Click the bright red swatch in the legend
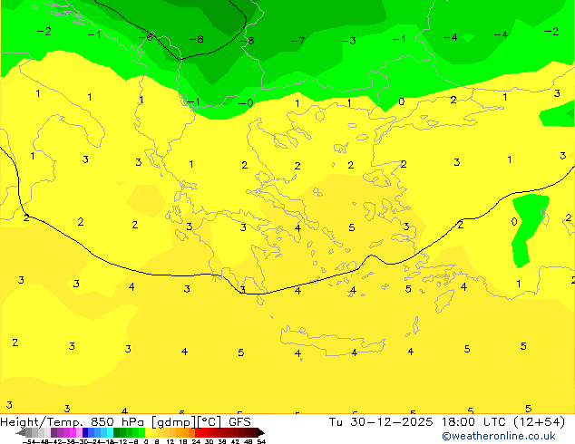This screenshot has width=575, height=444. click(198, 432)
